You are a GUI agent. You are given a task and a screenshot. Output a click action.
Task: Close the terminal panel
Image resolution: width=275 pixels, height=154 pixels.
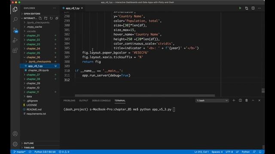[x=260, y=101]
